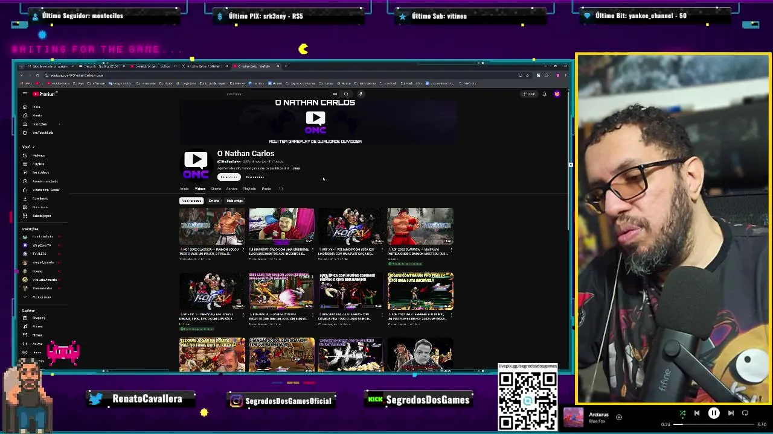Open the browser new tab plus button
The width and height of the screenshot is (773, 434).
[286, 66]
